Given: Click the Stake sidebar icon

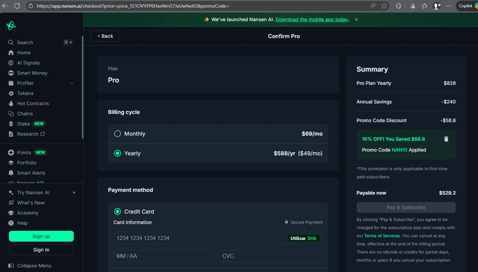Looking at the screenshot, I should pos(11,124).
